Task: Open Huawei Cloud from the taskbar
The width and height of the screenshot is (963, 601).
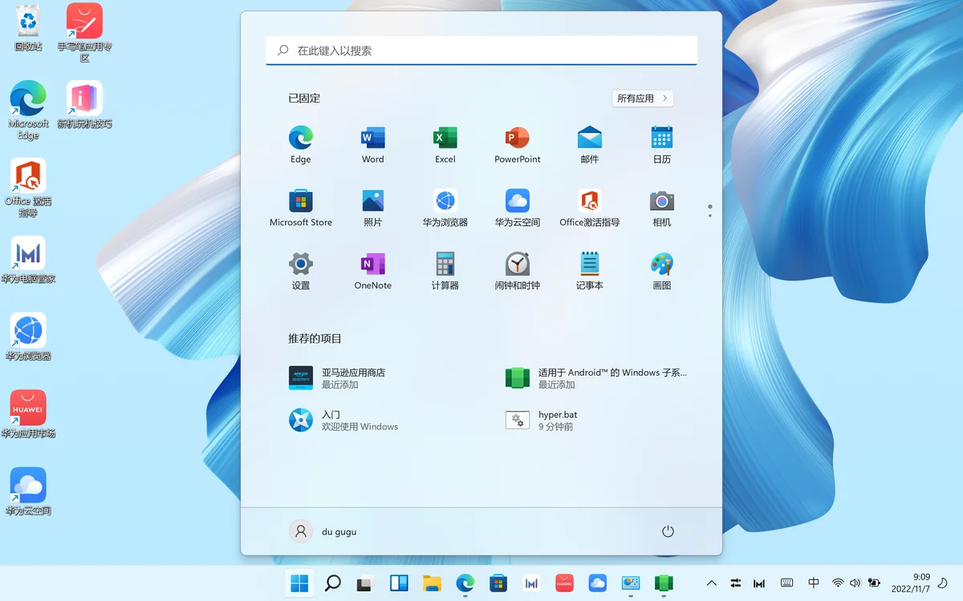Action: [x=597, y=583]
